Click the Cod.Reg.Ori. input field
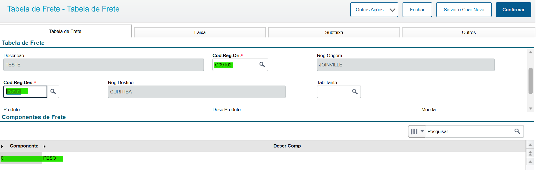536x170 pixels. pos(235,65)
